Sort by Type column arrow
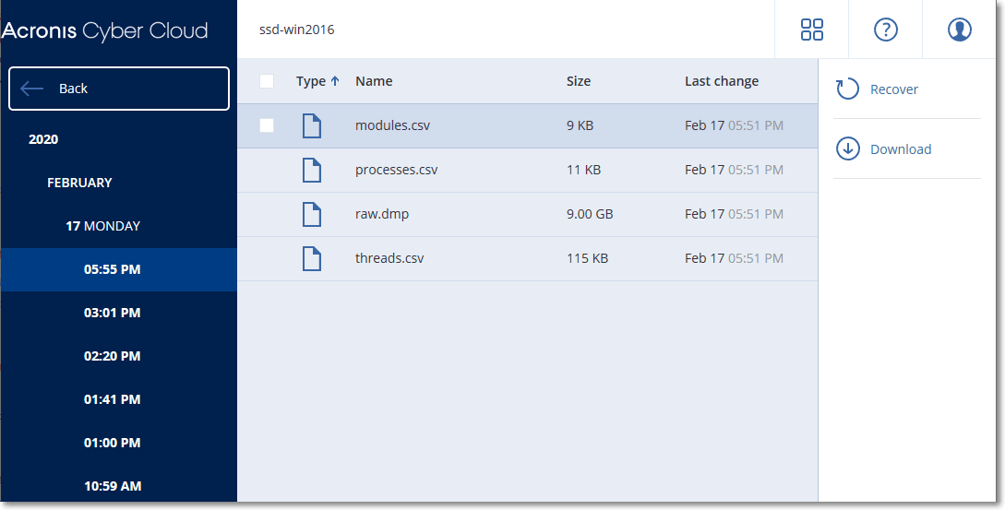The image size is (1005, 510). (335, 81)
